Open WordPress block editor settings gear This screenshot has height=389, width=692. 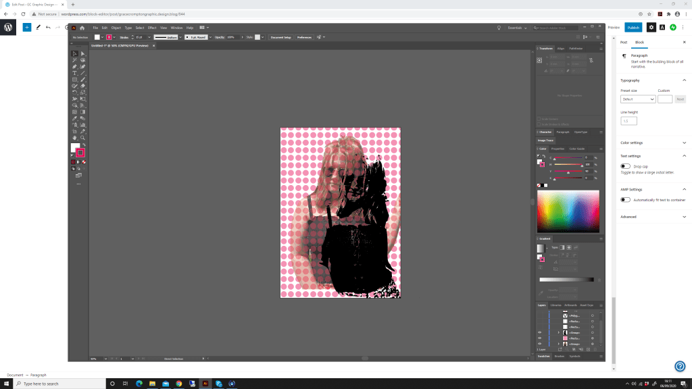coord(651,27)
